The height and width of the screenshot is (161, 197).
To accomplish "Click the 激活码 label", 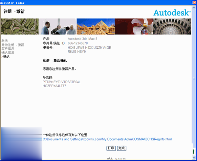I will (x=48, y=78).
